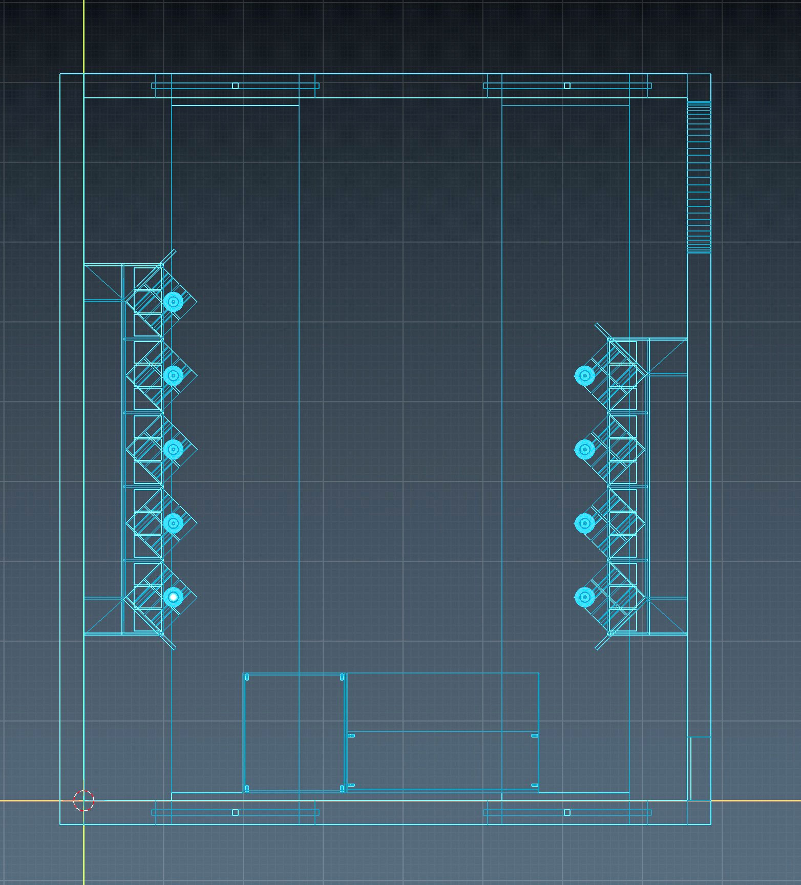The height and width of the screenshot is (885, 801).
Task: Select small narrow rectangle at right wall bottom
Action: tap(700, 768)
